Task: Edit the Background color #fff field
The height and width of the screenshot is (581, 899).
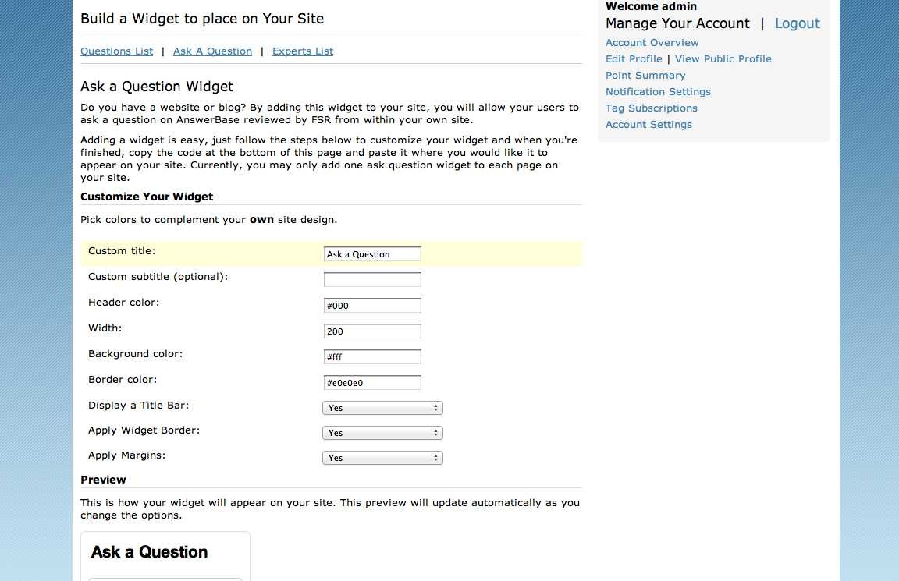Action: coord(372,357)
